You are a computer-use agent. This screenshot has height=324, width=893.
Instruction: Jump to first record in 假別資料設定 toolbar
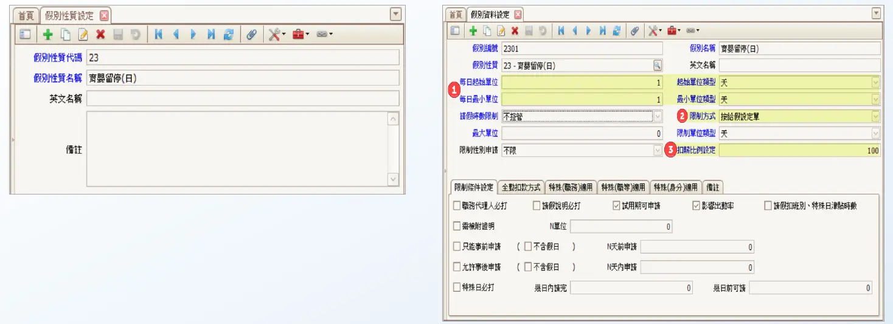(x=561, y=30)
